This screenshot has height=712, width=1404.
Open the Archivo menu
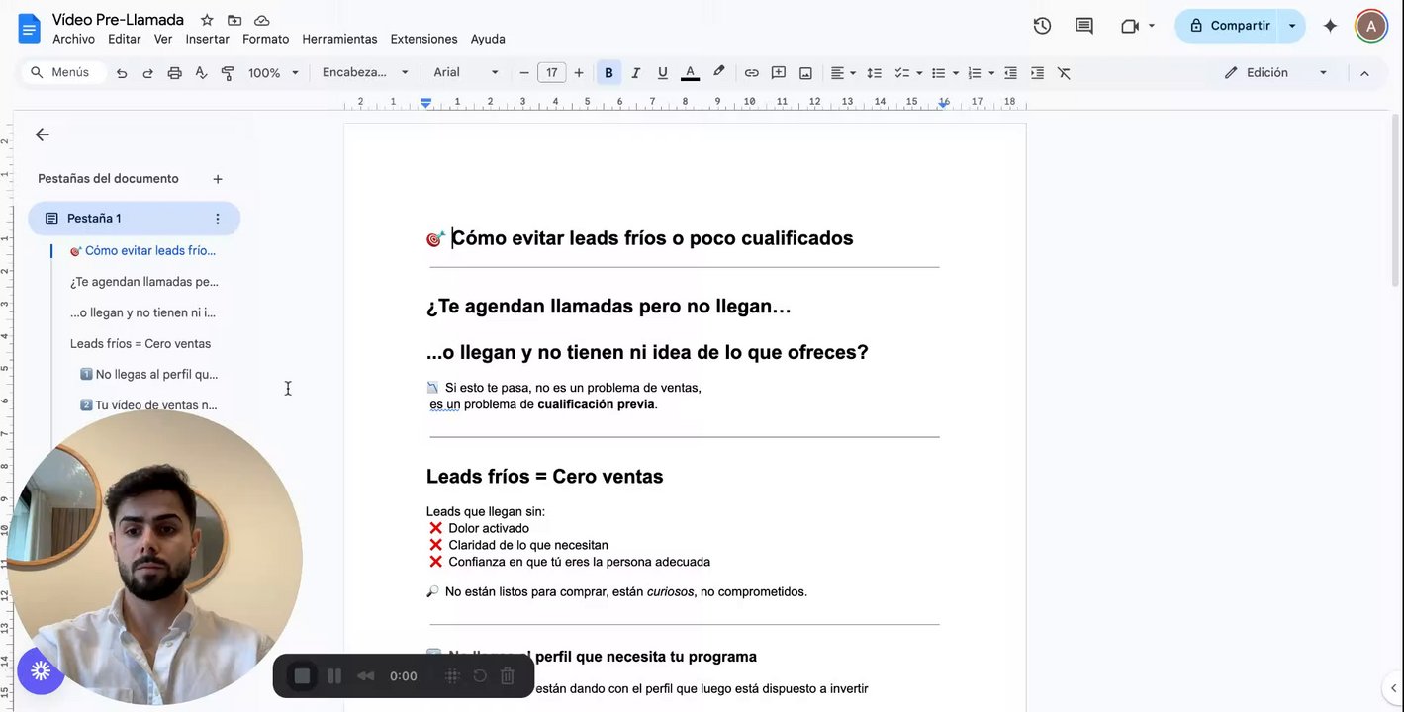coord(73,39)
